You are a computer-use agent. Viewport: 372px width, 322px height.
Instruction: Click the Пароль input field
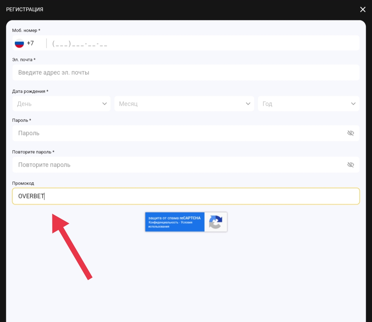pos(179,133)
